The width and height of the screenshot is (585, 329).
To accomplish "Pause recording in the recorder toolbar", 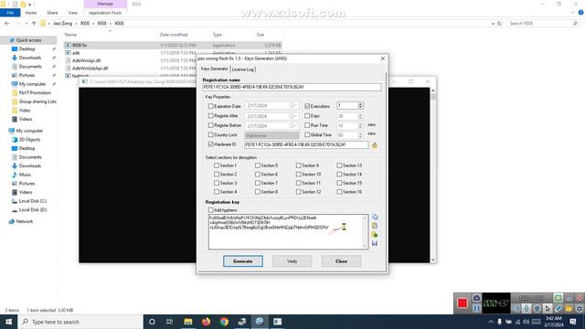I will tap(476, 309).
